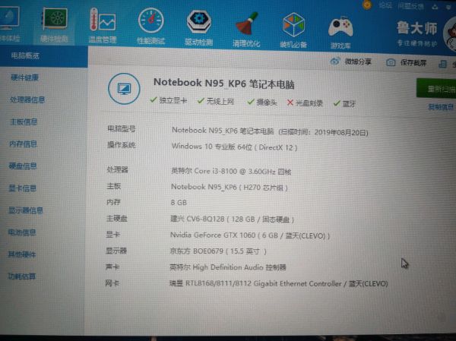Viewport: 456px width, 341px height.
Task: Click the Notebook N95_KP6 笔记本电脑 heading
Action: pos(224,84)
